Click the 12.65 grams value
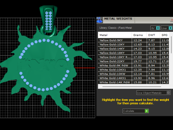 (x=138, y=44)
